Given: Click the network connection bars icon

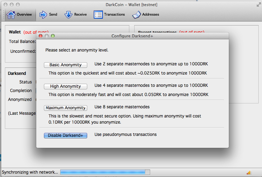Looking at the screenshot, I should click(x=249, y=172).
